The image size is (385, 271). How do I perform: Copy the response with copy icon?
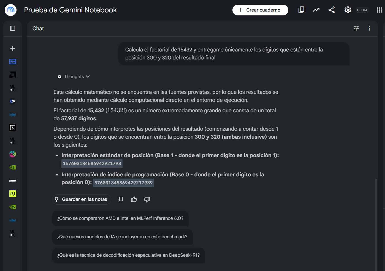point(120,199)
